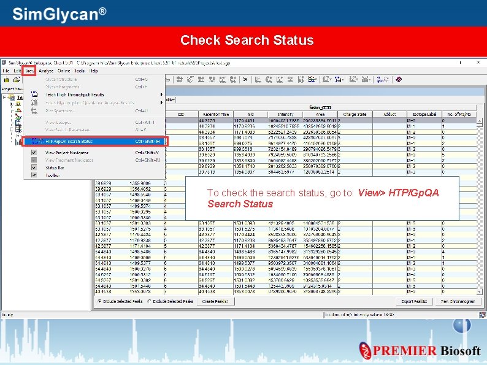Click the m/z column header
Screen dimensions: 487x365
click(x=251, y=114)
